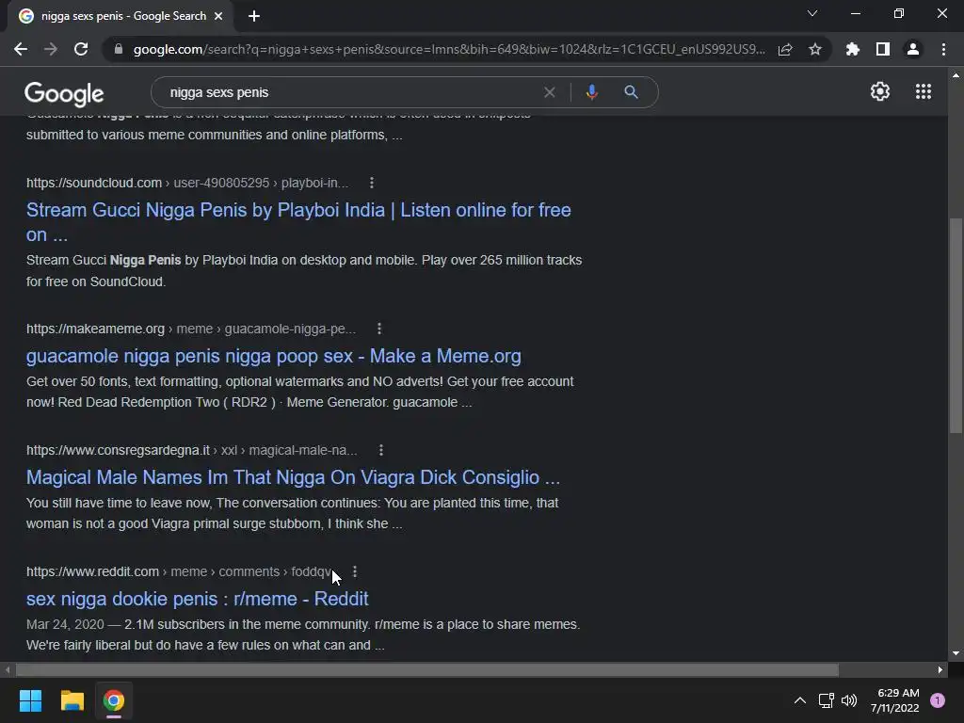Open the clock showing 6:29 AM
This screenshot has height=723, width=964.
(x=895, y=700)
